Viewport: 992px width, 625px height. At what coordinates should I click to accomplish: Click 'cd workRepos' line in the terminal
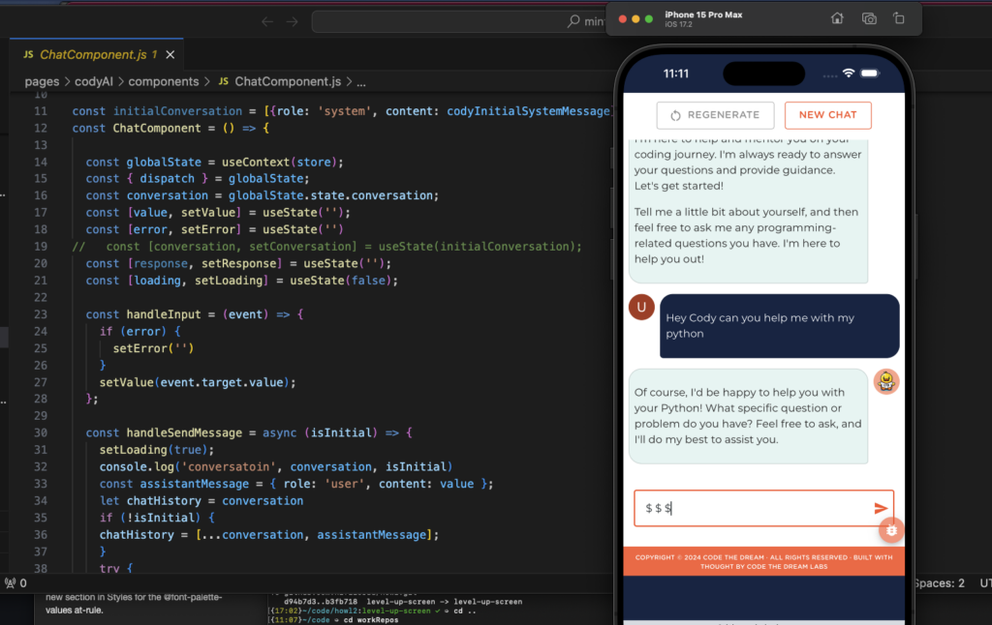371,620
